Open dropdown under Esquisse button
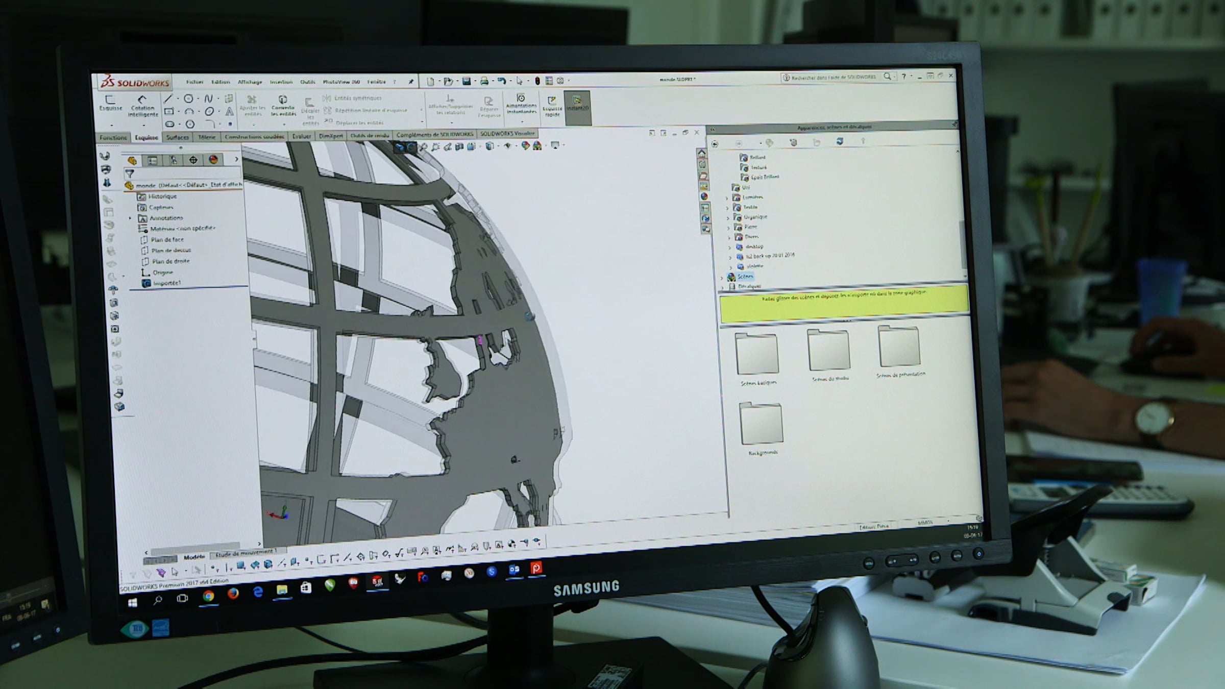 [x=111, y=125]
